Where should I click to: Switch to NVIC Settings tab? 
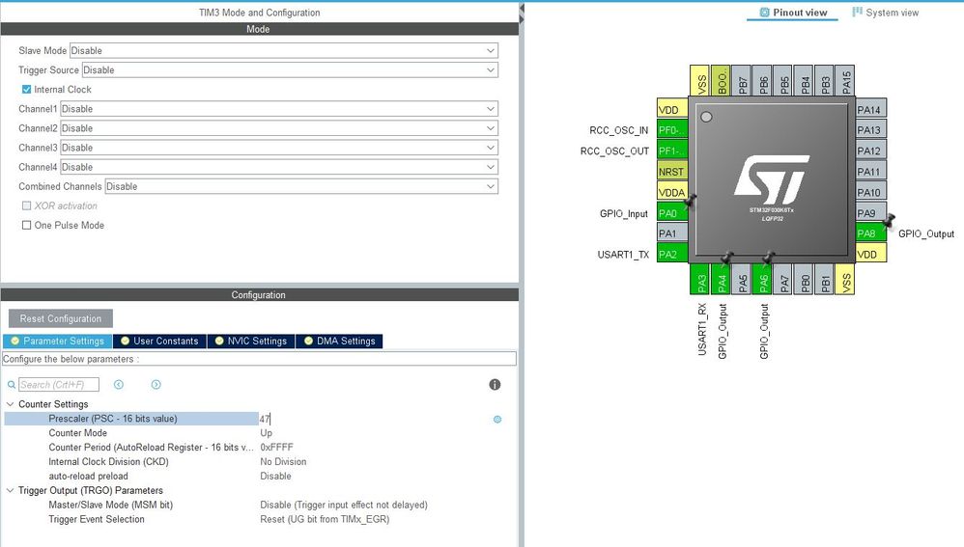(x=251, y=341)
